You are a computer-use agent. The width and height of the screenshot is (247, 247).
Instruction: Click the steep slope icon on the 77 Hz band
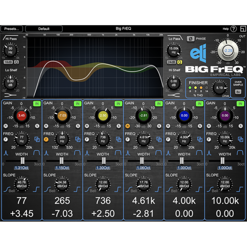[x=36, y=189]
